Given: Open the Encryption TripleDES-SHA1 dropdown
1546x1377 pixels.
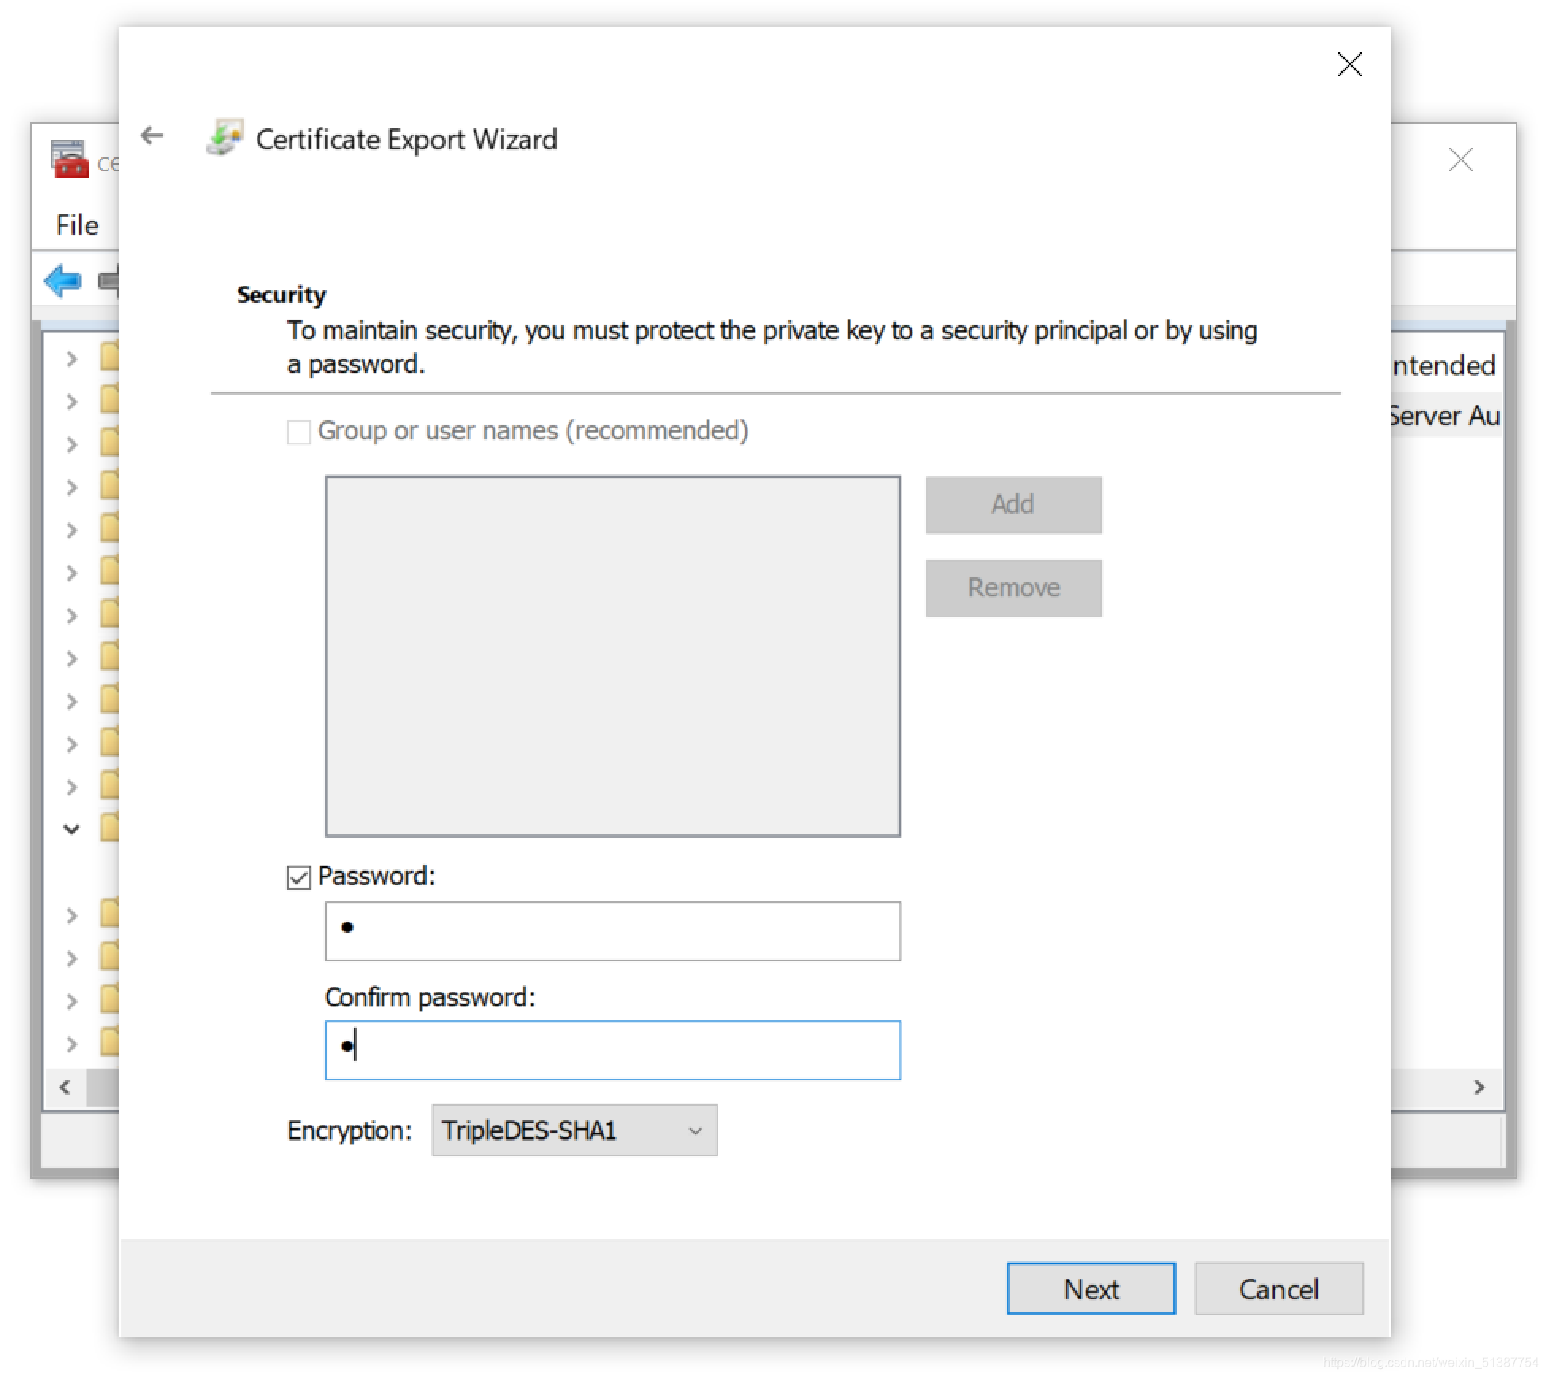Looking at the screenshot, I should click(x=574, y=1130).
